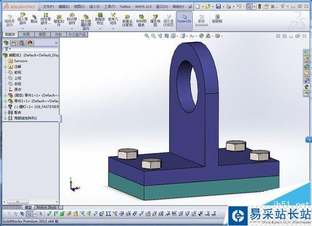Open the 窗口(W) menu

162,7
